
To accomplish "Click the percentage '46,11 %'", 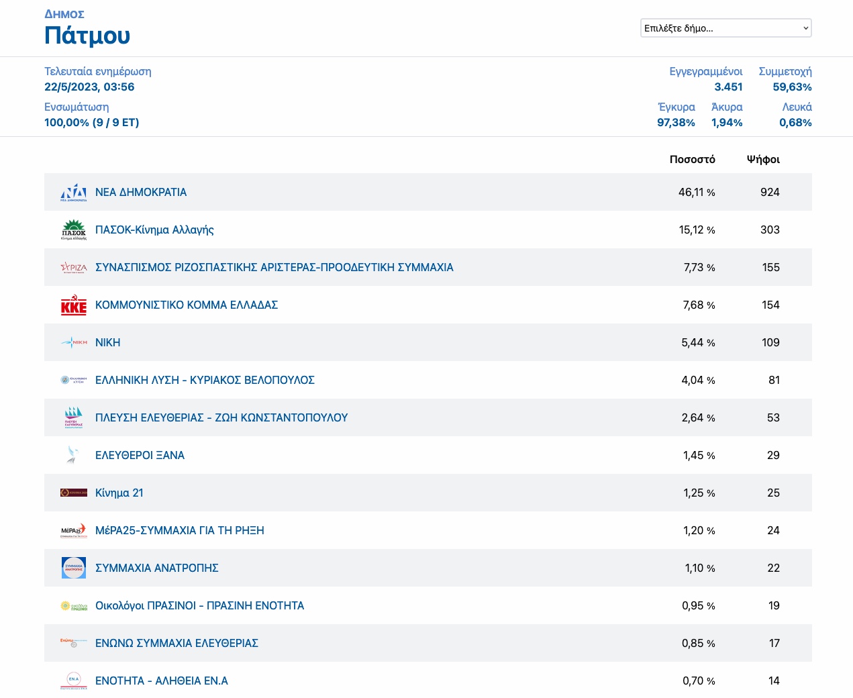I will point(697,192).
